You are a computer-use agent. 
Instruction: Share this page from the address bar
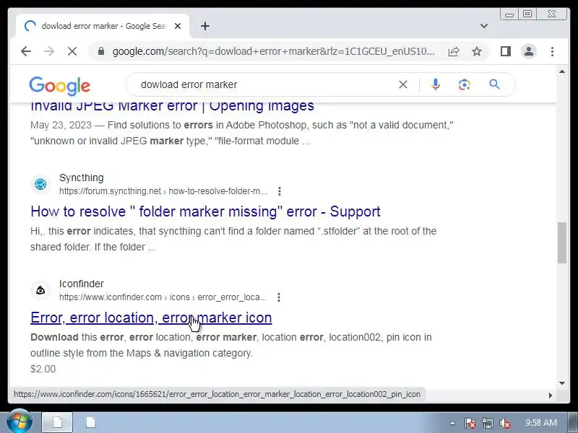coord(454,51)
